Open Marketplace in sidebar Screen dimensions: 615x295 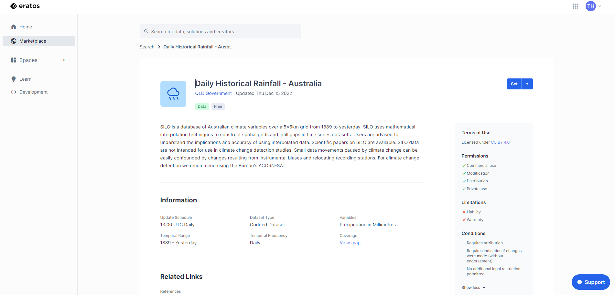[39, 41]
